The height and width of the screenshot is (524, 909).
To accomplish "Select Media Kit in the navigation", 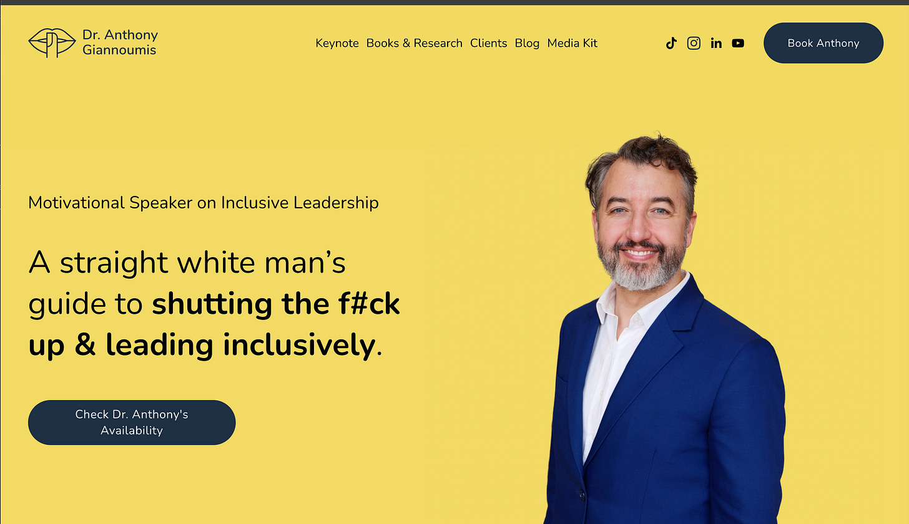I will 572,43.
